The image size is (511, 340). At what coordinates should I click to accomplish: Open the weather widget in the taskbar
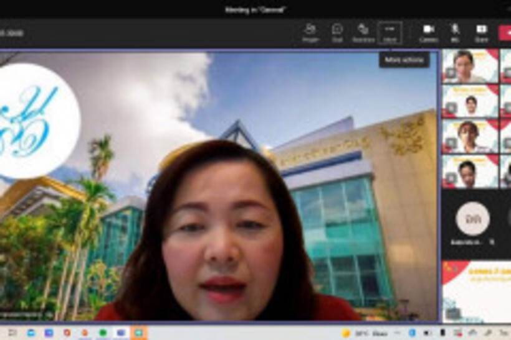[365, 333]
